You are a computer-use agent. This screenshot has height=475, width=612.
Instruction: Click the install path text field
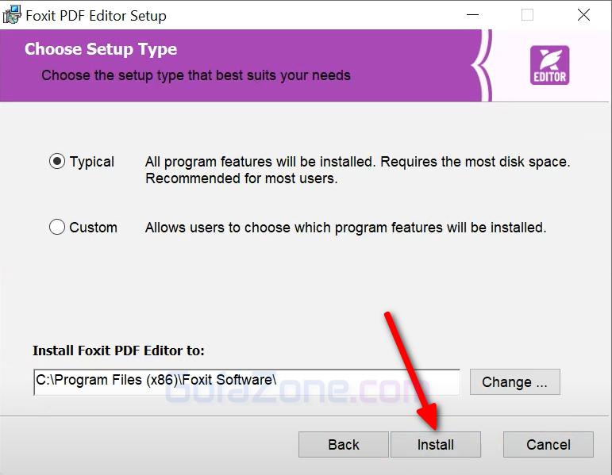tap(246, 381)
